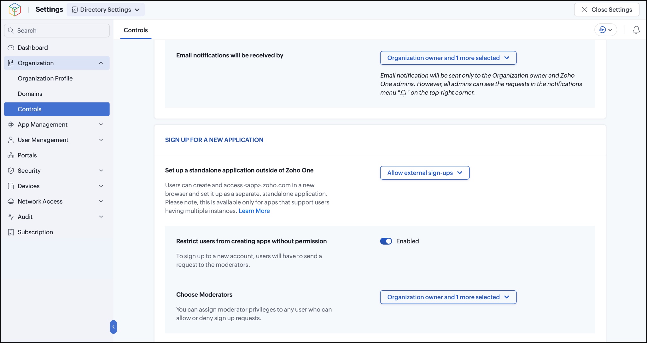Open Organization Profile page
647x343 pixels.
click(45, 78)
